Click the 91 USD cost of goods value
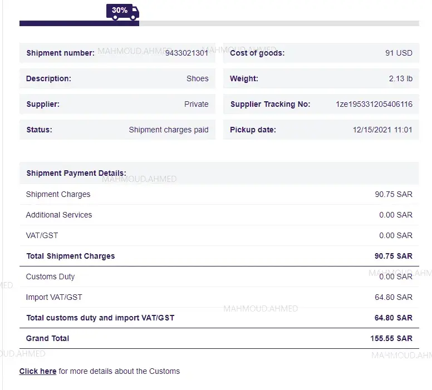The width and height of the screenshot is (432, 390). tap(399, 53)
